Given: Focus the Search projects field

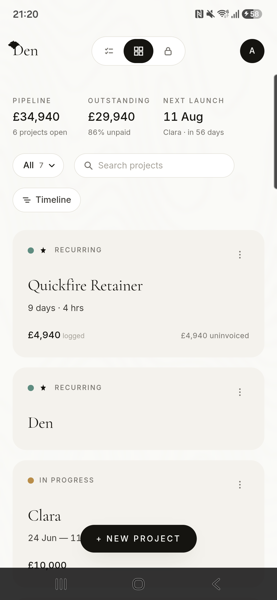Looking at the screenshot, I should click(x=154, y=165).
